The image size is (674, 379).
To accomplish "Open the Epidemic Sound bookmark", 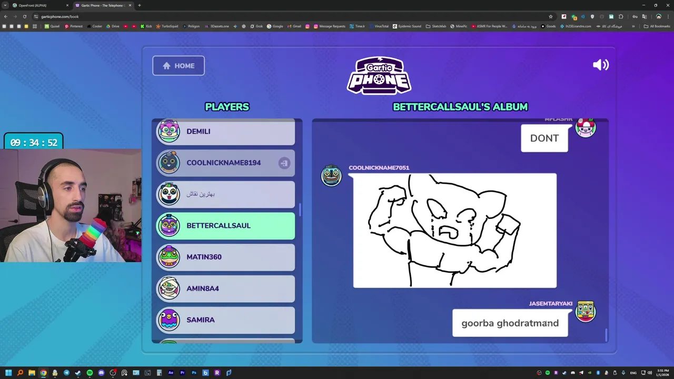I will click(x=407, y=26).
